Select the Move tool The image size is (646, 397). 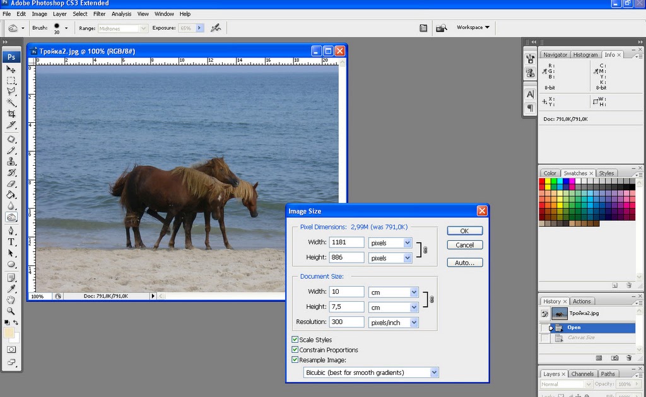11,69
